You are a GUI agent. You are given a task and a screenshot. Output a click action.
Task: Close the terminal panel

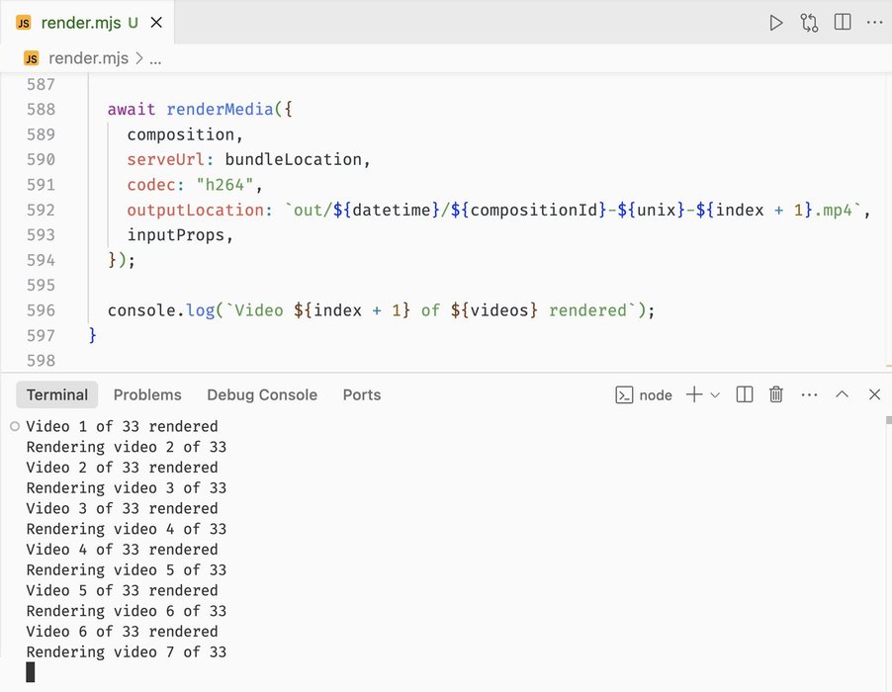(x=874, y=394)
